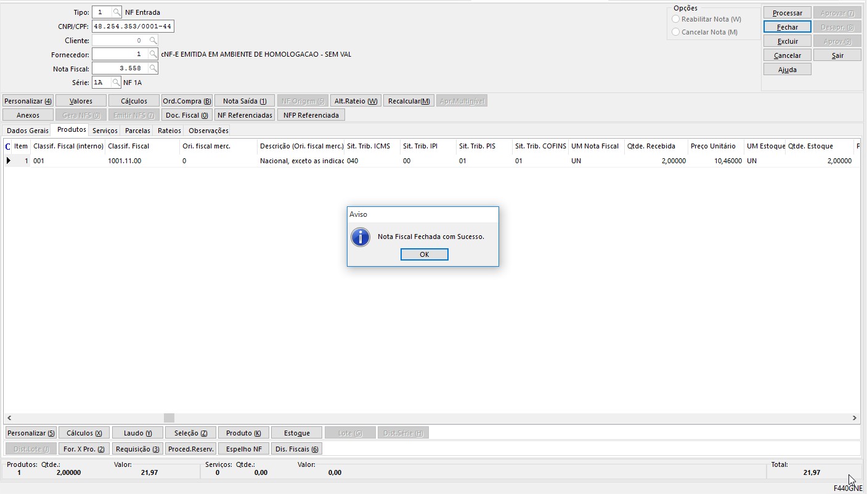This screenshot has width=867, height=494.
Task: Select the Cancelar Nota (M) radio option
Action: tap(676, 32)
